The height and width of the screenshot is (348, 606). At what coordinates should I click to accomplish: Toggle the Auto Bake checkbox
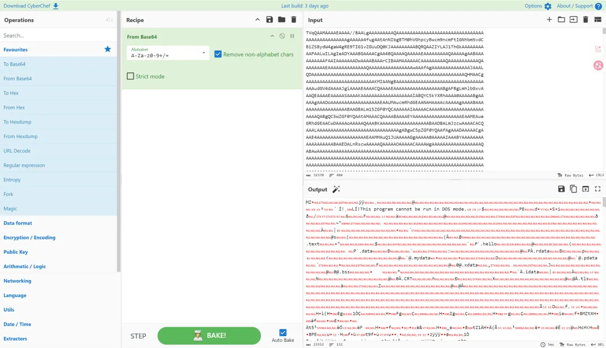283,332
